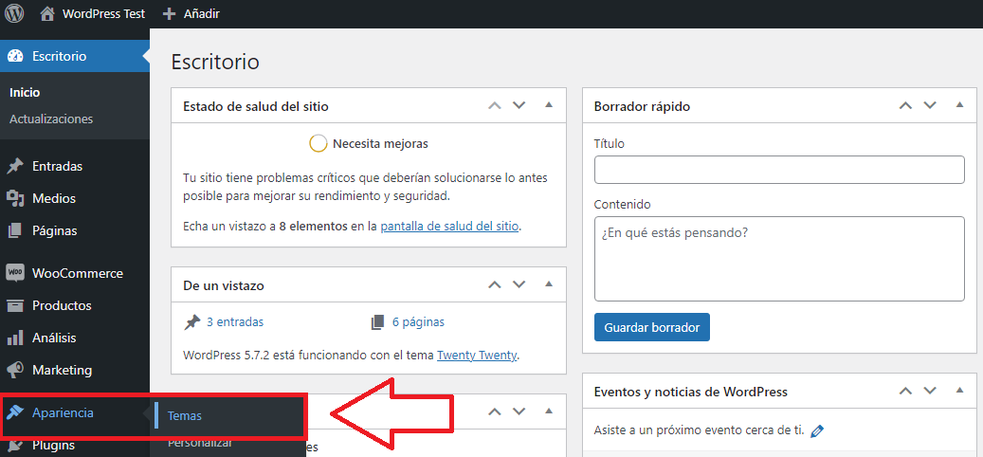Open the WordPress logo menu
This screenshot has height=457, width=983.
coord(14,13)
